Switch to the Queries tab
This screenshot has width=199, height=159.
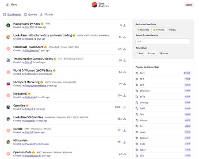click(31, 15)
